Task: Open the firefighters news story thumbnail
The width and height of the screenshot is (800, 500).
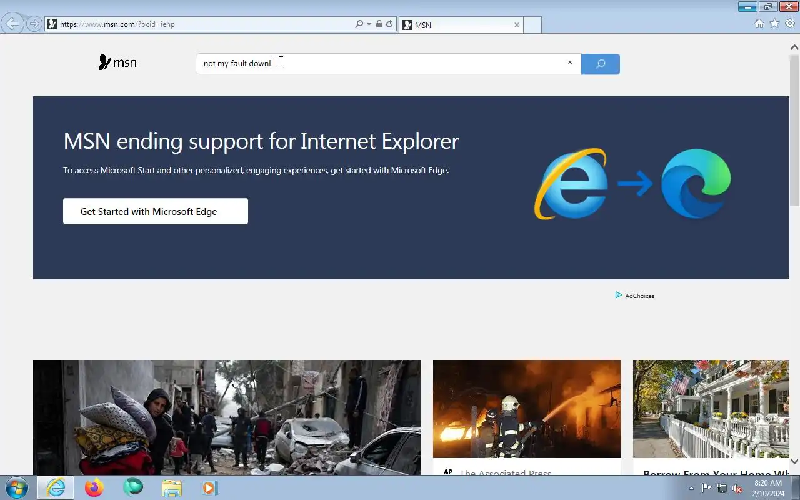Action: [x=527, y=409]
